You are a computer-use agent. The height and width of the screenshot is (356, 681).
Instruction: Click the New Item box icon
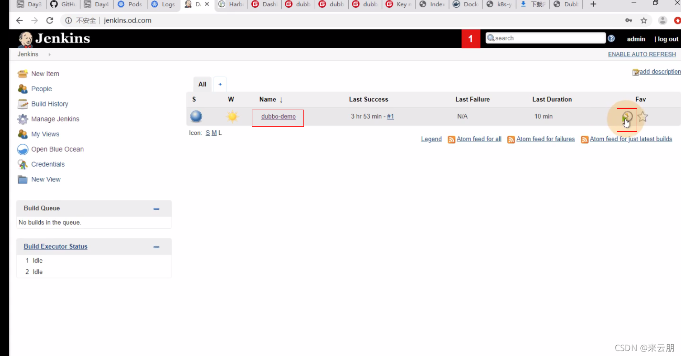coord(23,74)
